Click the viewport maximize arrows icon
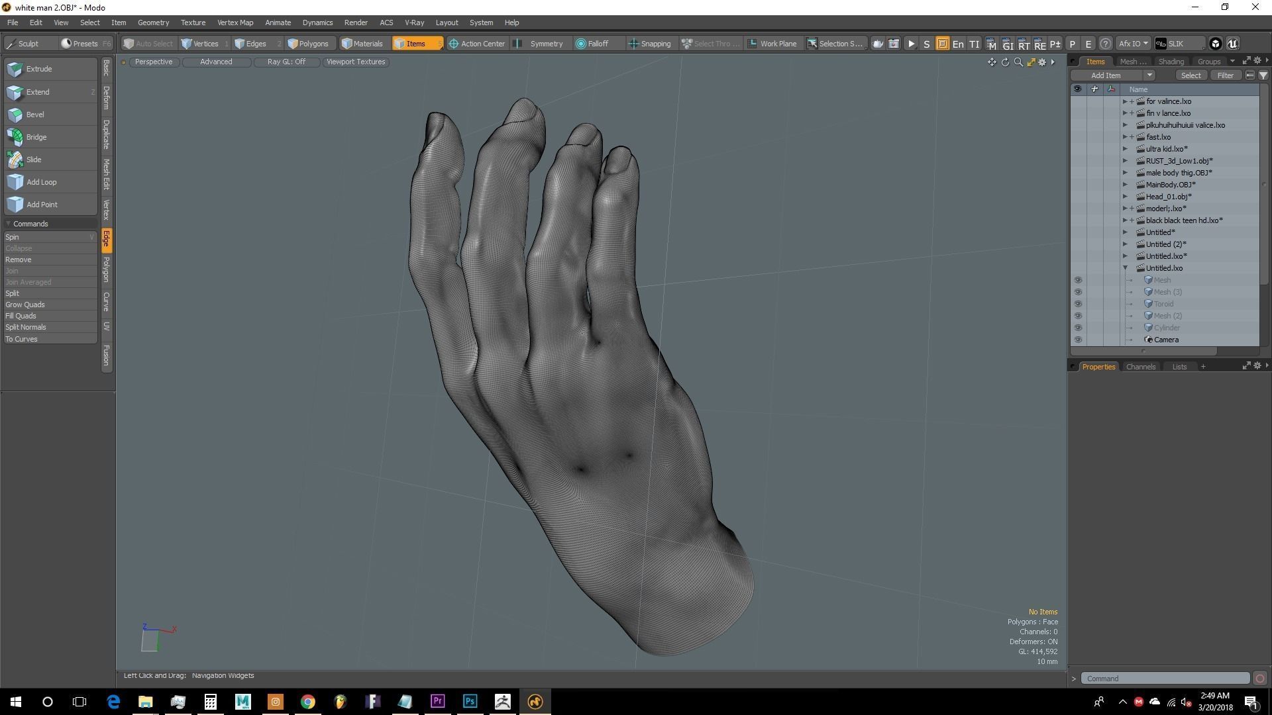The image size is (1272, 715). coord(1031,62)
